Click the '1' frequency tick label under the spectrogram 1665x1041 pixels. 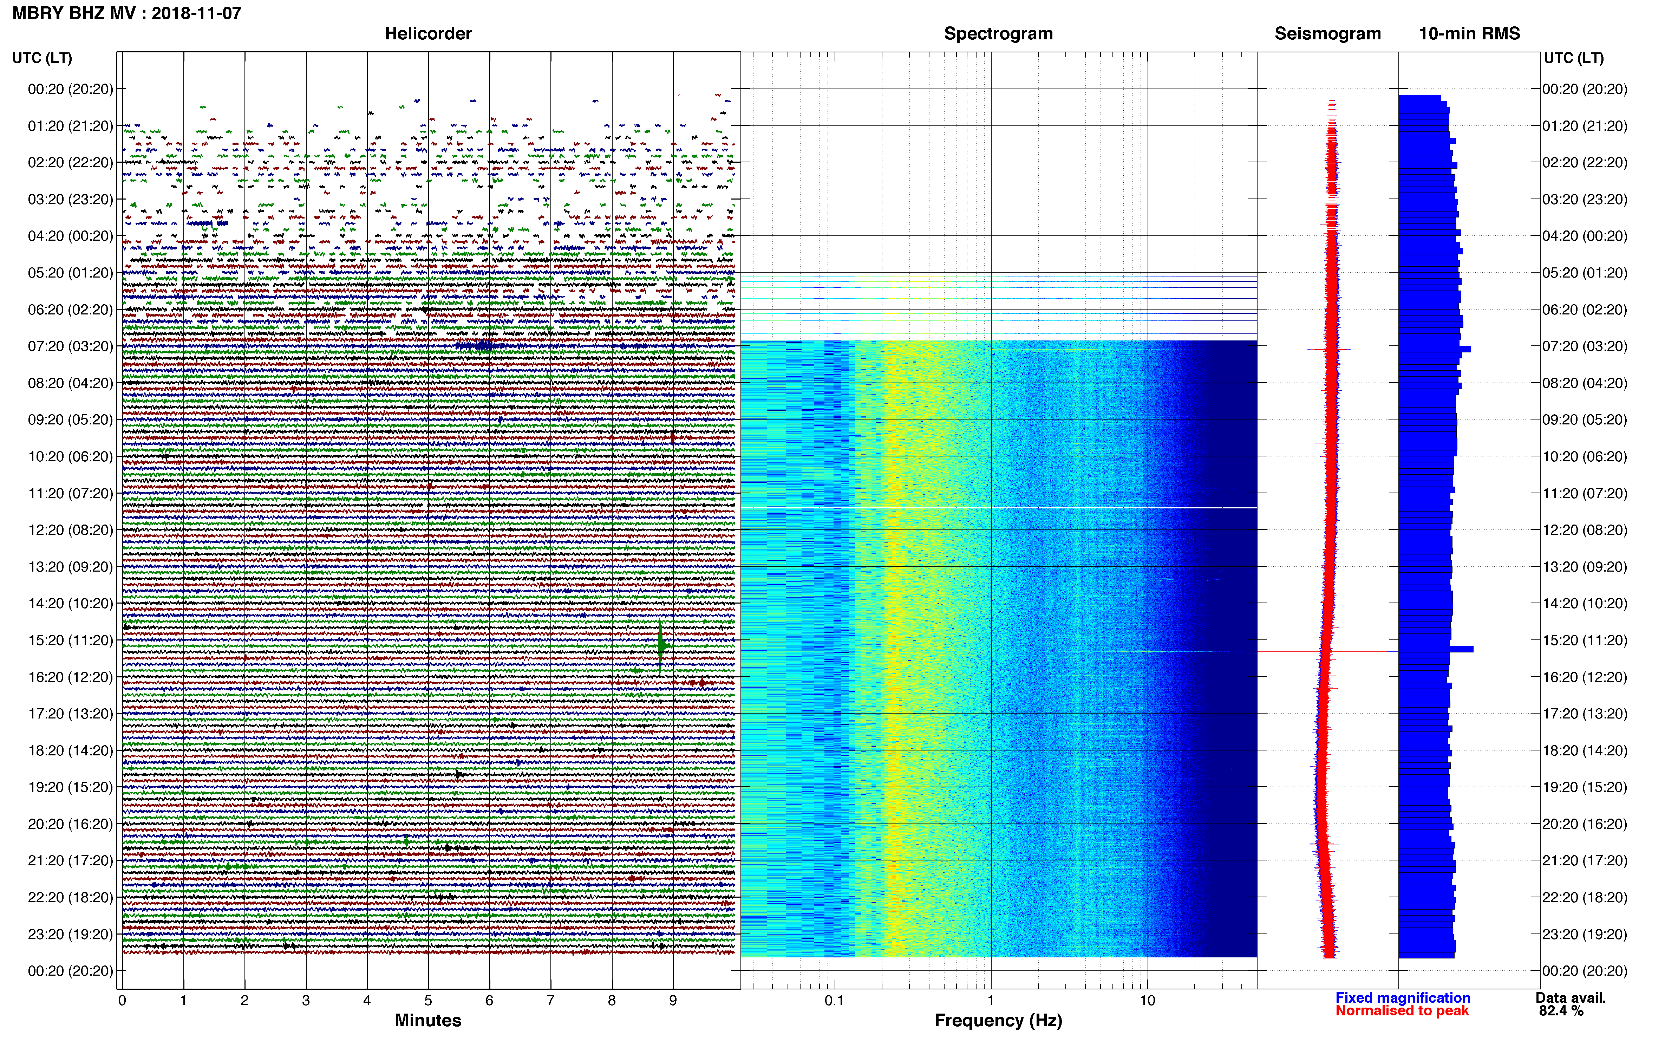[991, 1000]
